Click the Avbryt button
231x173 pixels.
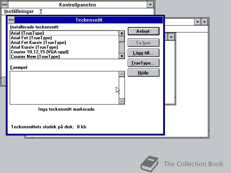[x=144, y=31]
